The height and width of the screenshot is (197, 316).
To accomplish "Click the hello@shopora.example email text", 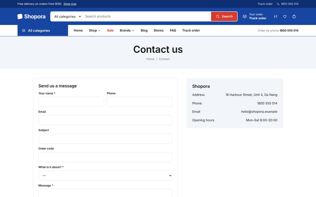I will (259, 112).
